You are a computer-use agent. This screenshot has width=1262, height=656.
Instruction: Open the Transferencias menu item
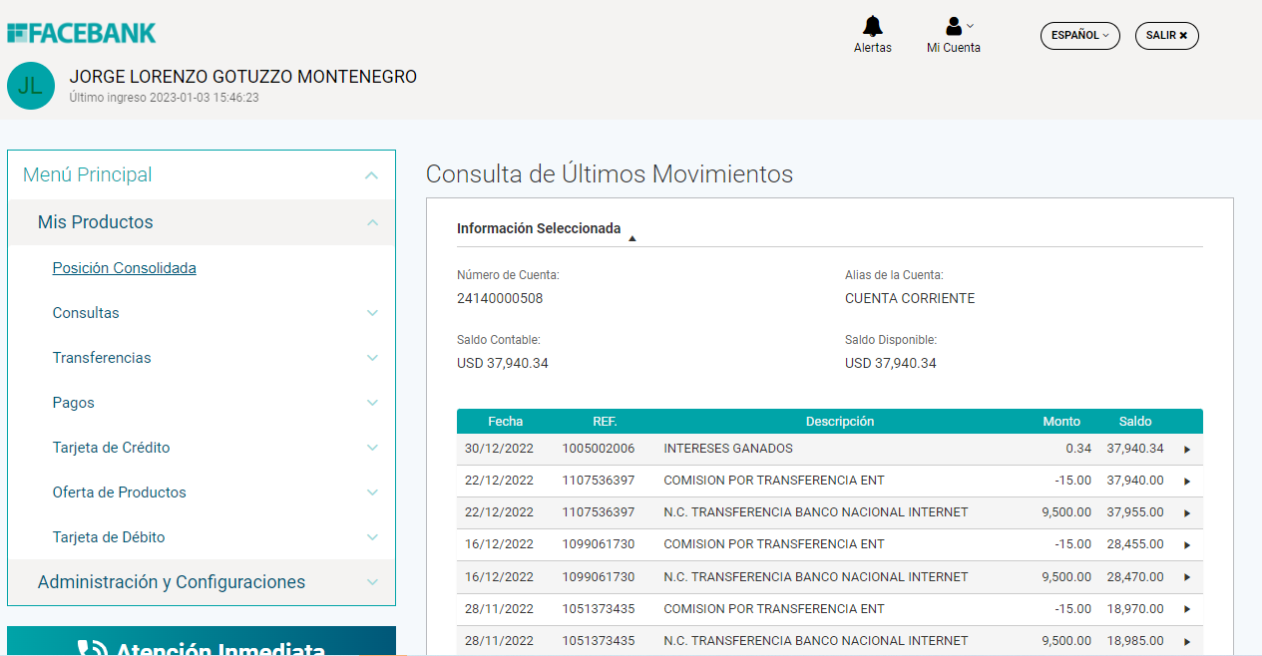click(102, 358)
